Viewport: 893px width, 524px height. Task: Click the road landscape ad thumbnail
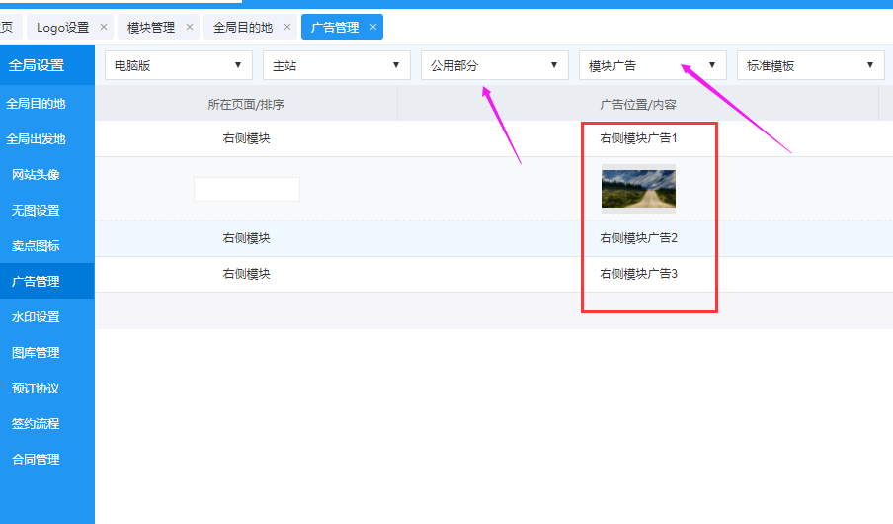click(x=638, y=189)
